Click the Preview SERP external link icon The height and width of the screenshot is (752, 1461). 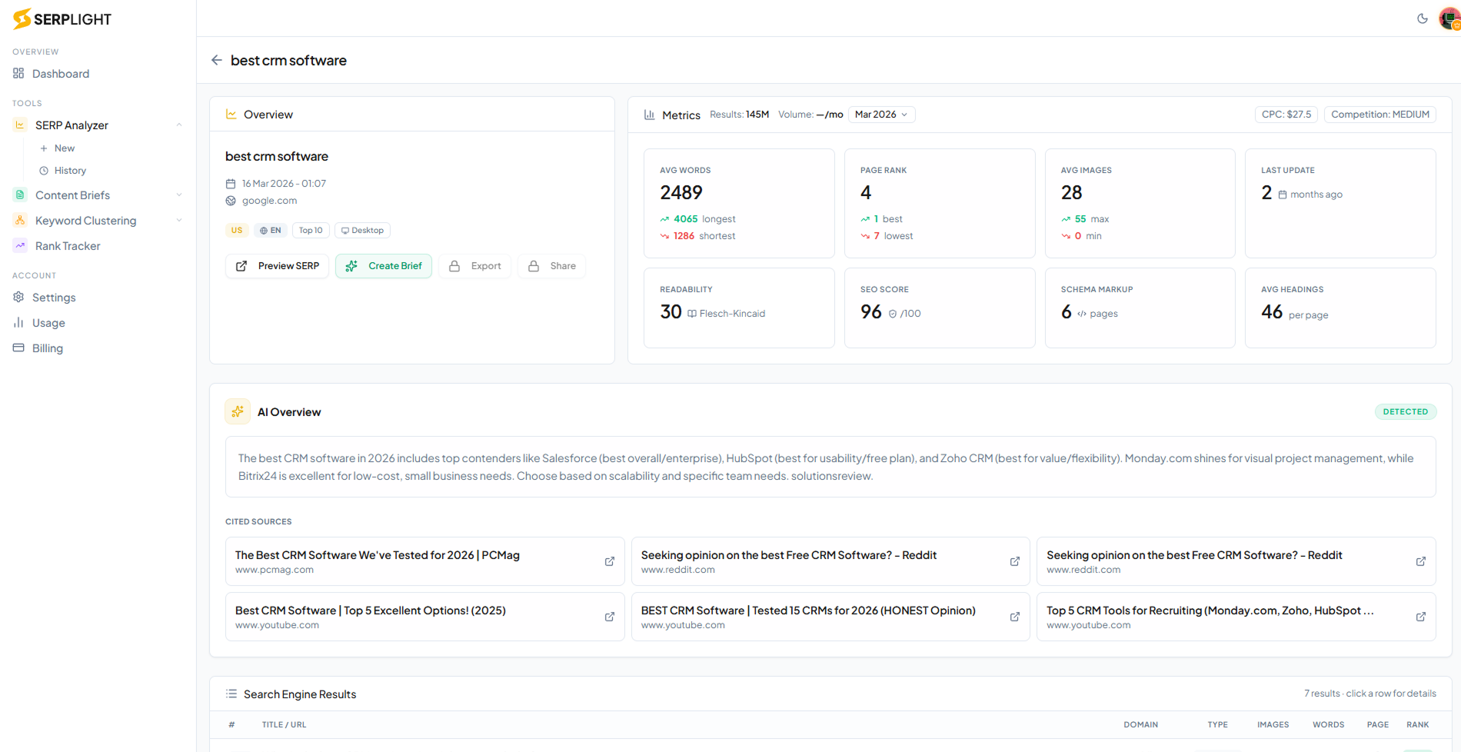241,266
